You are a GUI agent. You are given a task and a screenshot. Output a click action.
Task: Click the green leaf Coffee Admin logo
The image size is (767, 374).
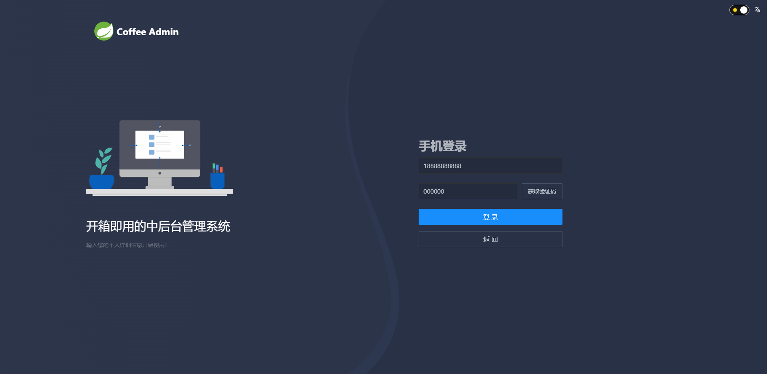click(104, 31)
